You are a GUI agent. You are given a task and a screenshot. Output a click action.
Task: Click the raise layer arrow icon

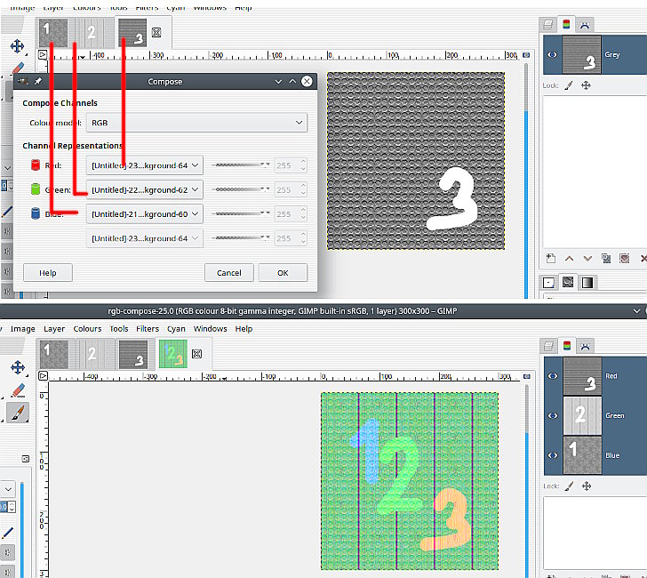pyautogui.click(x=569, y=259)
